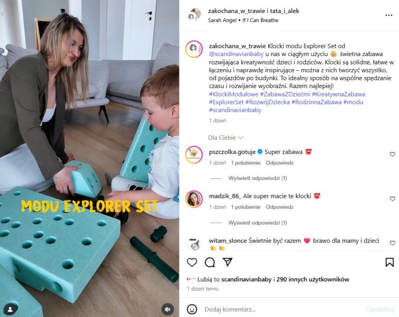Open the emoji picker in comment box
399x317 pixels.
pyautogui.click(x=192, y=309)
